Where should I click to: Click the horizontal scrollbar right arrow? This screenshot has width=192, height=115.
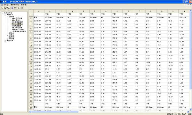(188, 111)
